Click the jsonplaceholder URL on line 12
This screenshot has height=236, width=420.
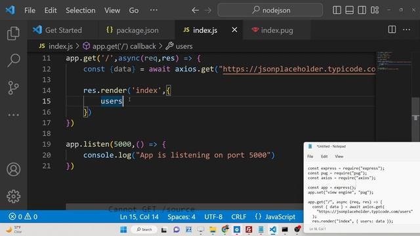299,69
